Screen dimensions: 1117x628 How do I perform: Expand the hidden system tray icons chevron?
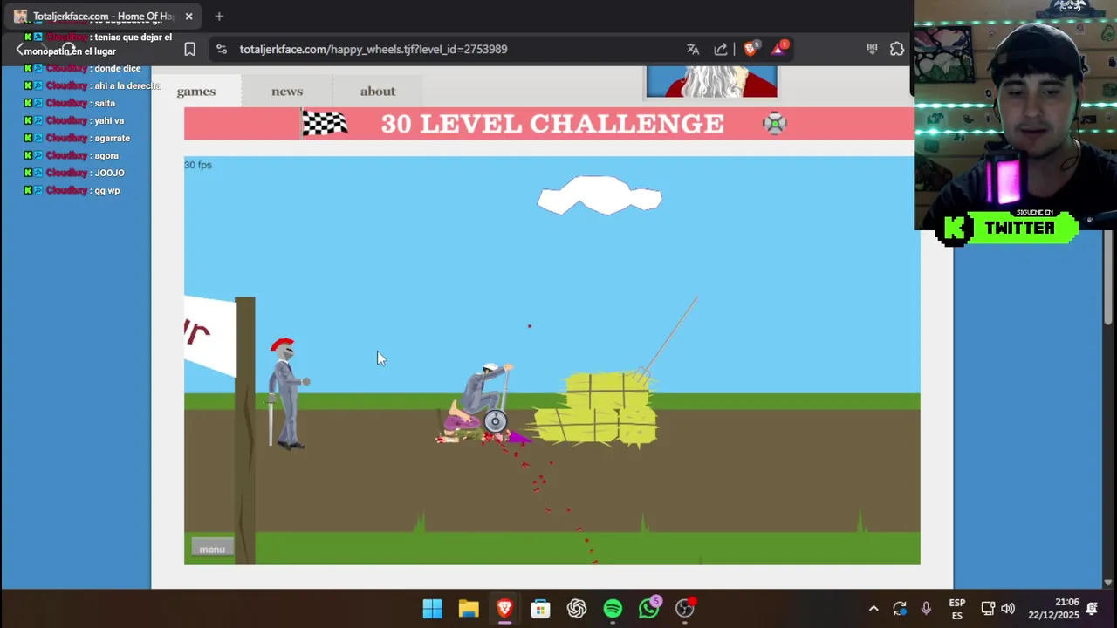point(874,609)
